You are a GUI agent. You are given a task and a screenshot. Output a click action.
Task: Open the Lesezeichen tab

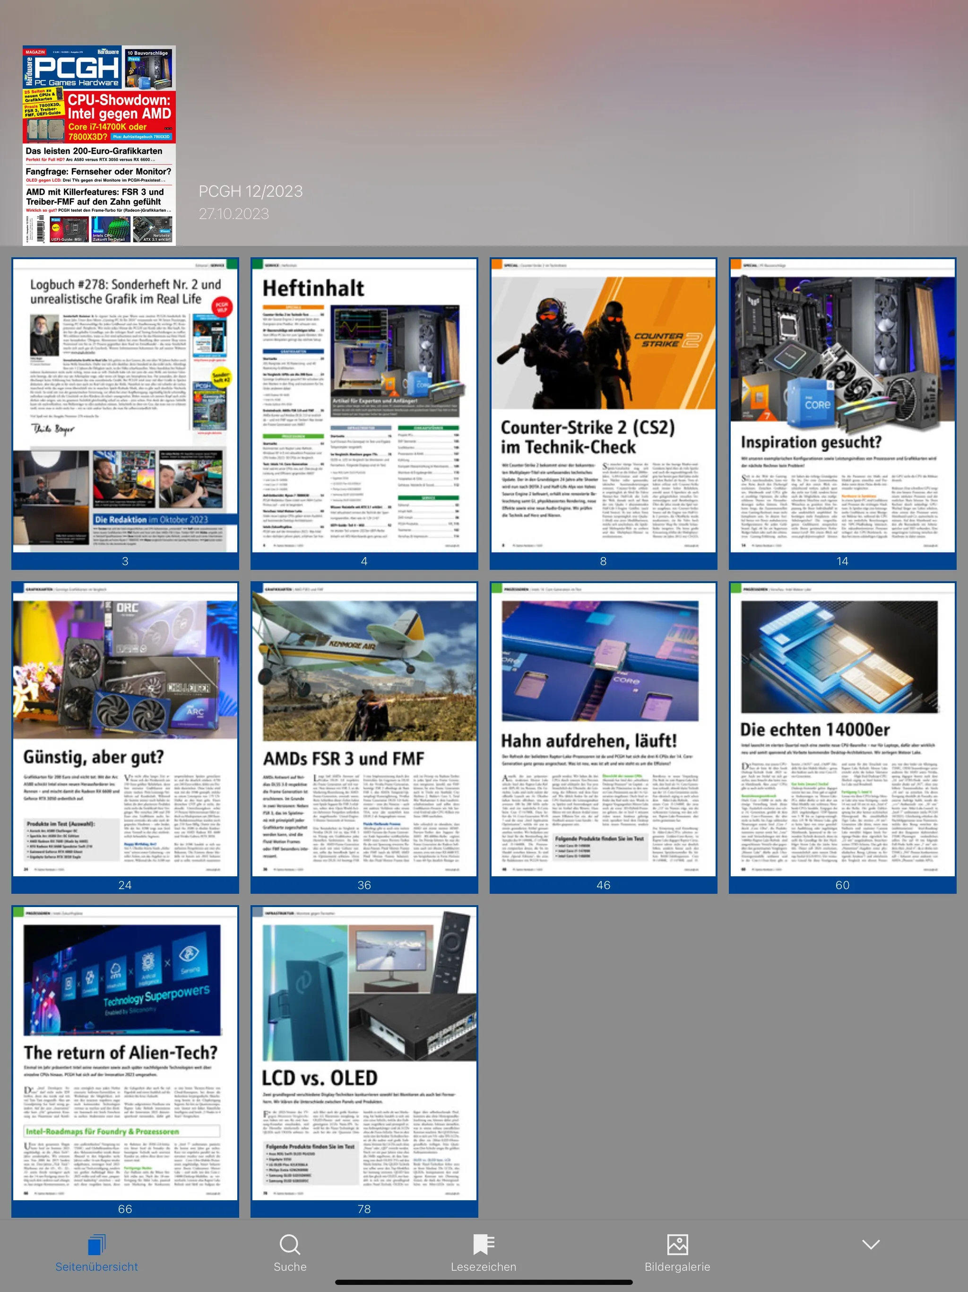484,1253
